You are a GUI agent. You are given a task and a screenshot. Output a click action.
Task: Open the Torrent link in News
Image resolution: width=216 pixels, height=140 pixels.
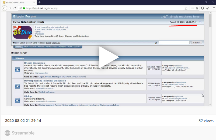pyautogui.click(x=56, y=43)
